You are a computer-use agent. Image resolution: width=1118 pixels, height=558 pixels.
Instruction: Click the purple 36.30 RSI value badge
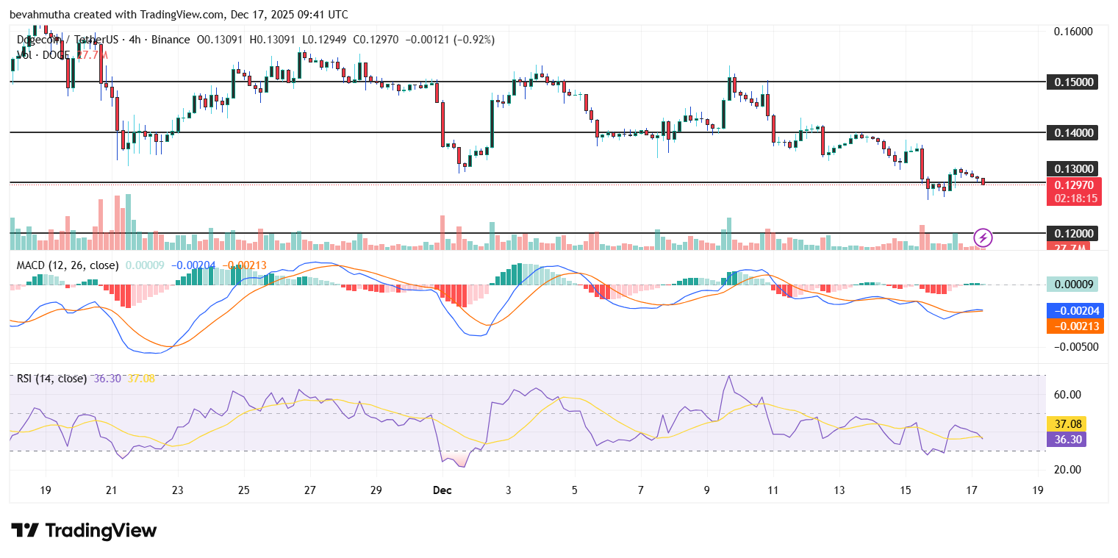coord(1065,440)
